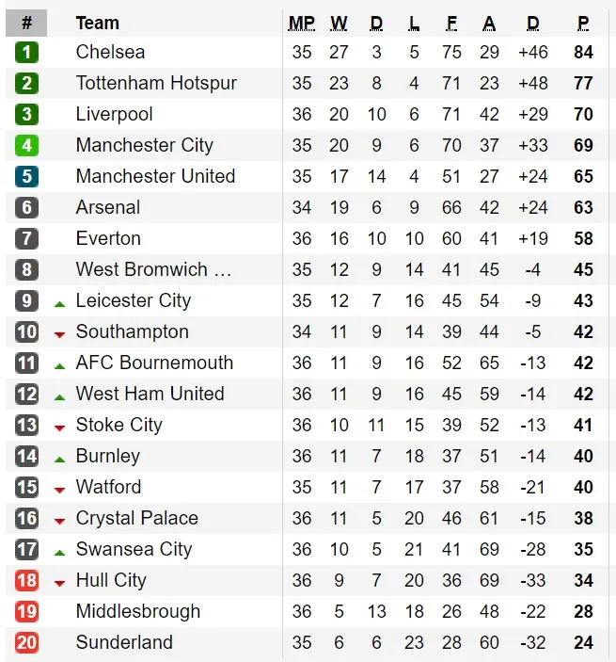Click the Team column header
Image resolution: width=616 pixels, height=662 pixels.
click(x=98, y=24)
